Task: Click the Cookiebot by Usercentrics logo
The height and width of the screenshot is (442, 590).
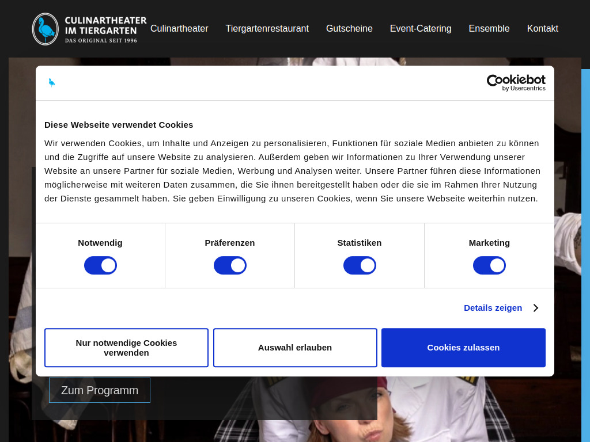Action: 515,82
